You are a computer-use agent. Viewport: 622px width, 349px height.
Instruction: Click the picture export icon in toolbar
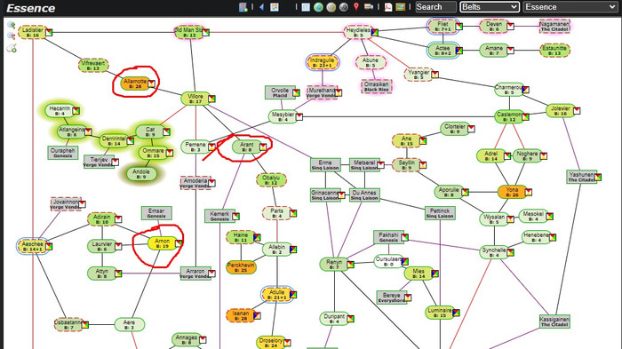[400, 7]
